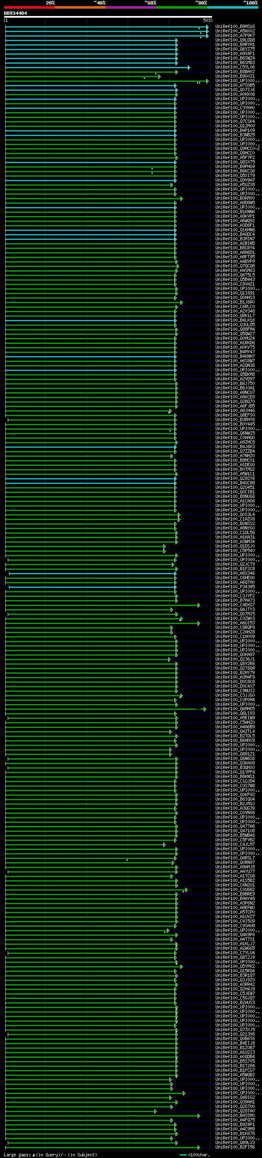This screenshot has width=262, height=1158.
Task: Click the =100char. scale legend
Action: (x=195, y=1155)
